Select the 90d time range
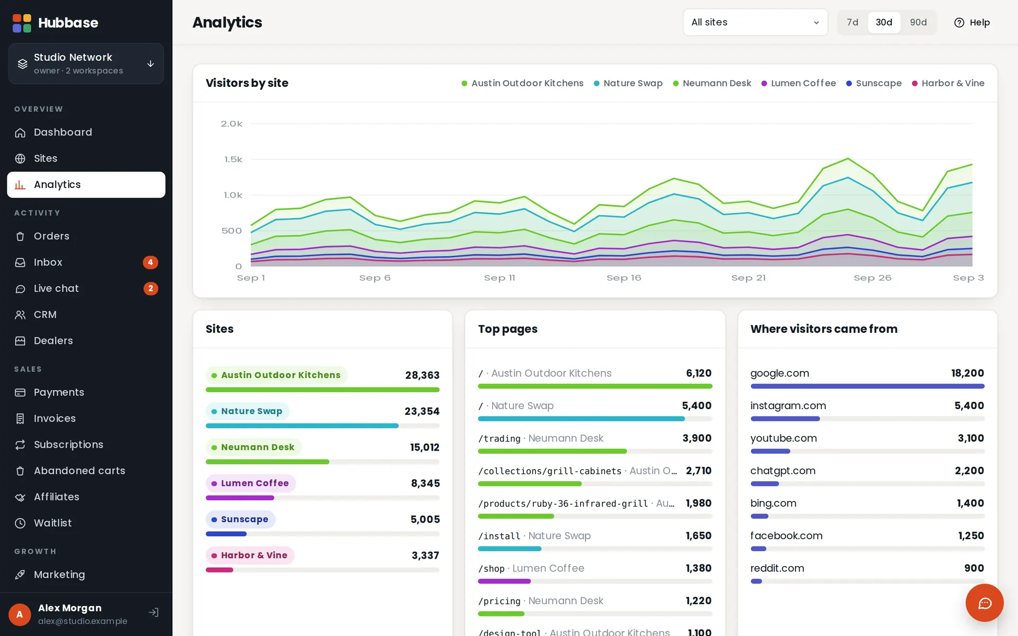Screen dimensions: 1018x636 click(x=918, y=22)
